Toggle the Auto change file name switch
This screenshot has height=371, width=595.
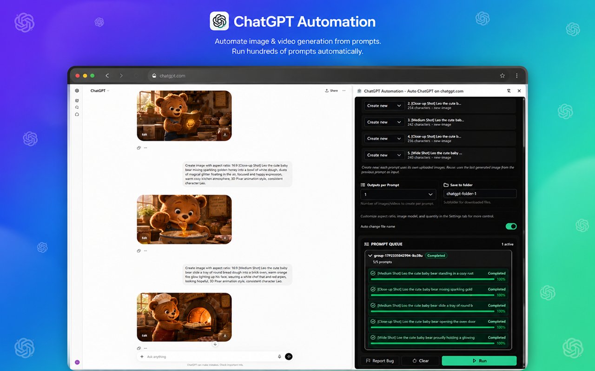coord(511,226)
